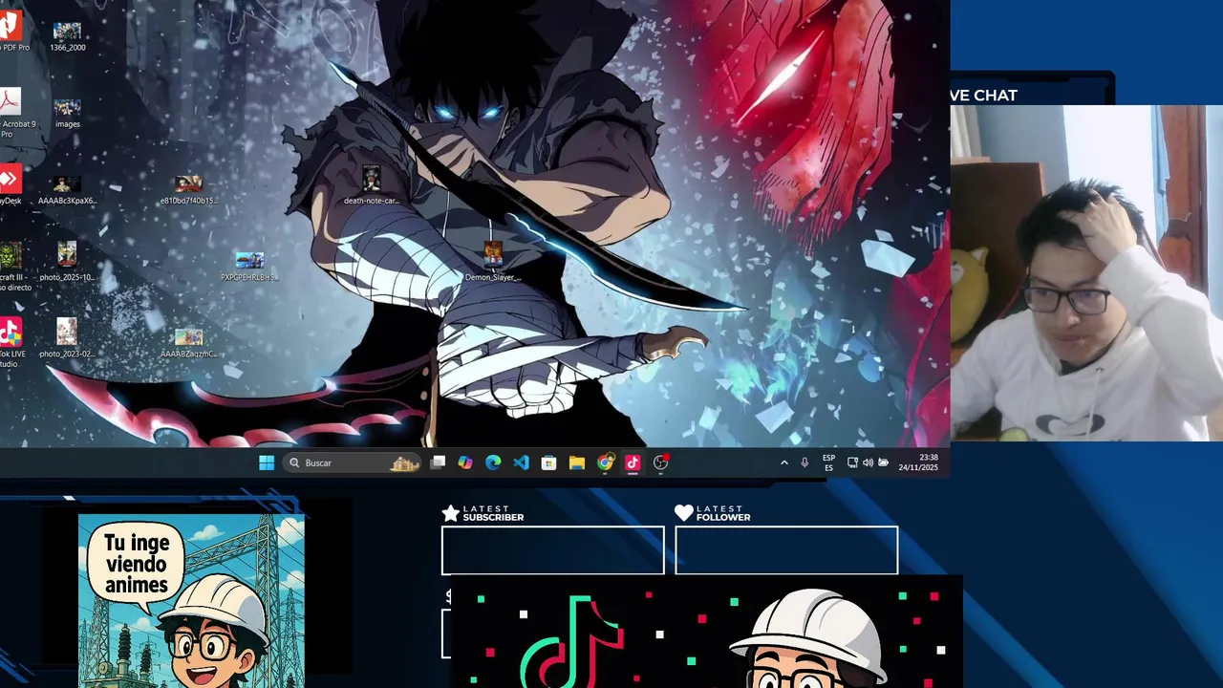The width and height of the screenshot is (1223, 688).
Task: Select the PDF Pro desktop shortcut
Action: 11,31
